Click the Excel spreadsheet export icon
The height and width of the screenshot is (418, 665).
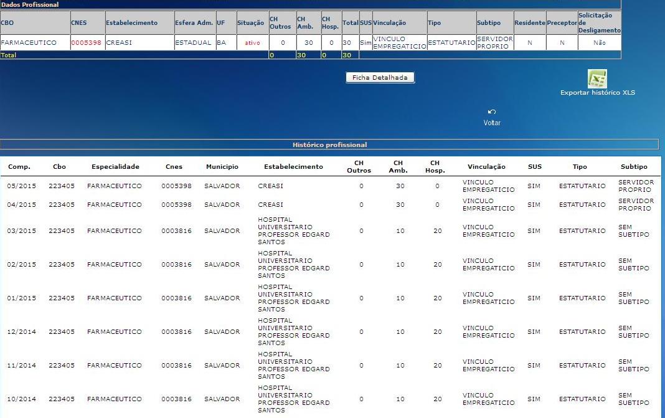pos(597,79)
